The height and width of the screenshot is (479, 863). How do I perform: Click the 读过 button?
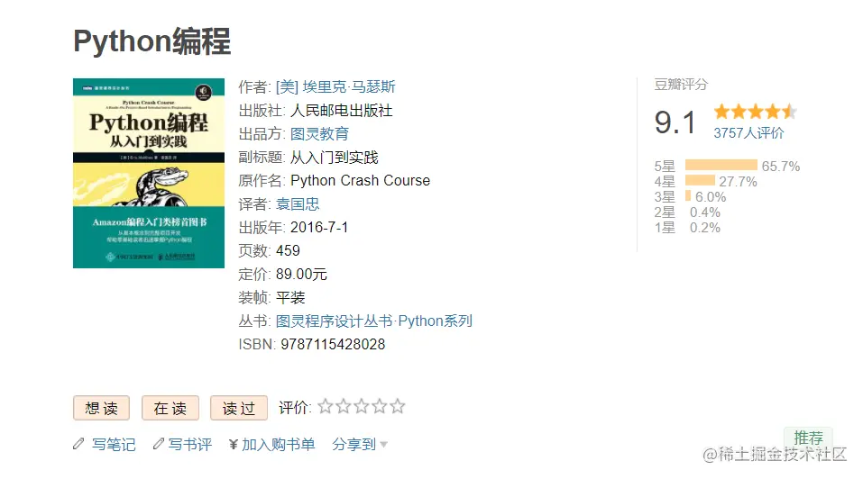239,408
